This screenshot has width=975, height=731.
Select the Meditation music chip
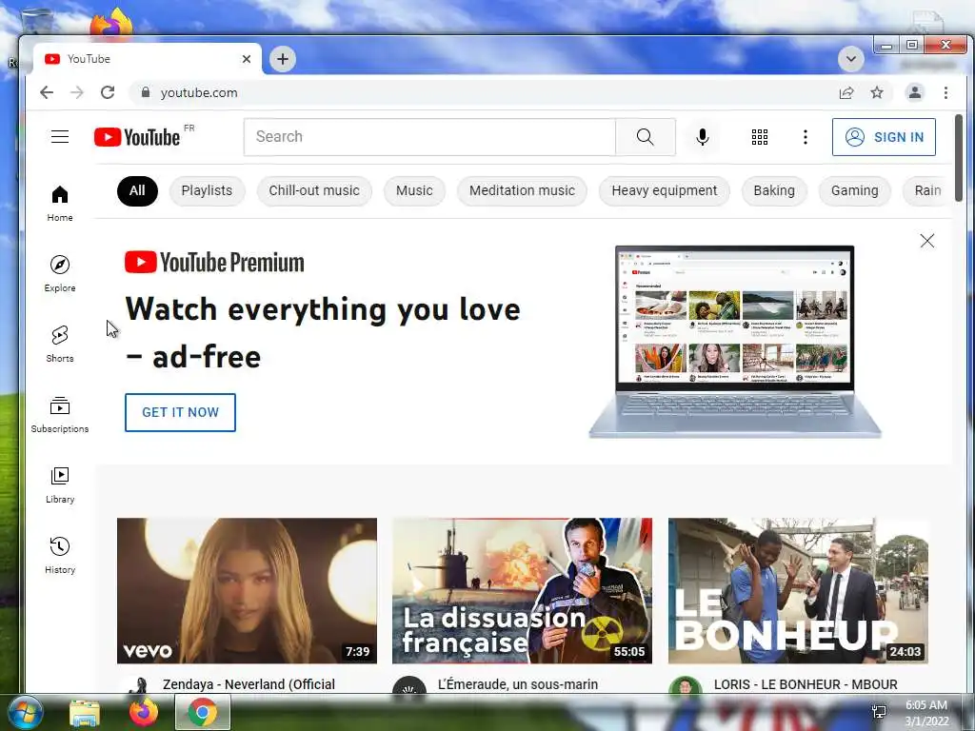click(523, 190)
